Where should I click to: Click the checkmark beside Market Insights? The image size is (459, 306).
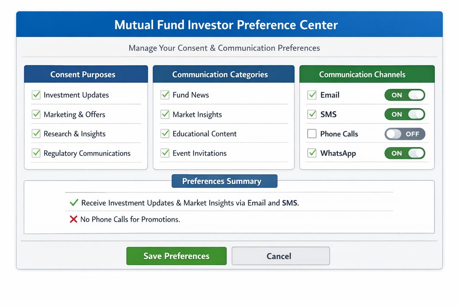point(165,114)
